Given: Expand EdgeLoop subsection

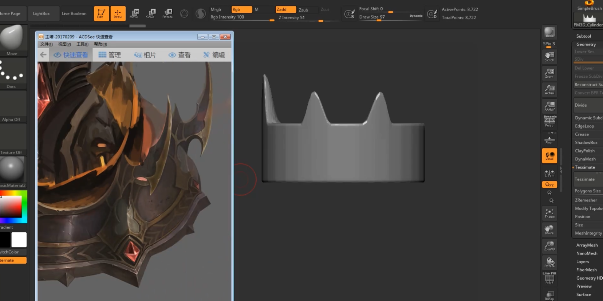Looking at the screenshot, I should (584, 126).
